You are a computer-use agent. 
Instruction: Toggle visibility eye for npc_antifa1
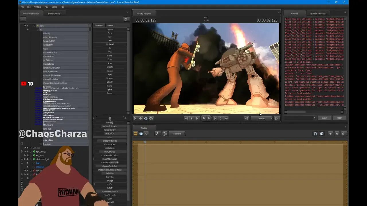[x=25, y=152]
